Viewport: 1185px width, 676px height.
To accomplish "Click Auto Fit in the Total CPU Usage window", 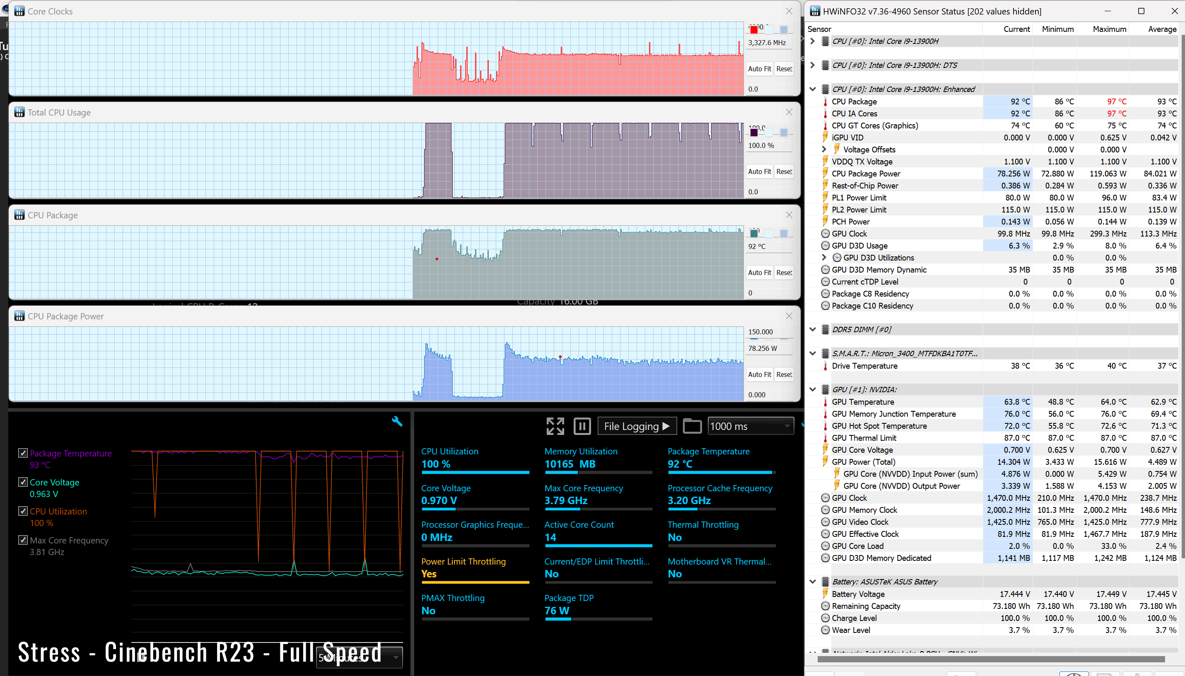I will [x=759, y=171].
